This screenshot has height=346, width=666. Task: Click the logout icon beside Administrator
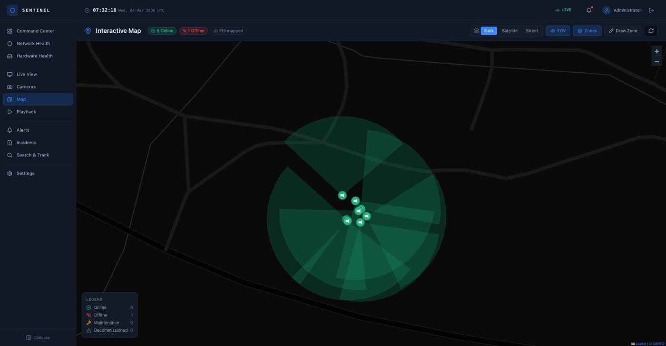[651, 10]
